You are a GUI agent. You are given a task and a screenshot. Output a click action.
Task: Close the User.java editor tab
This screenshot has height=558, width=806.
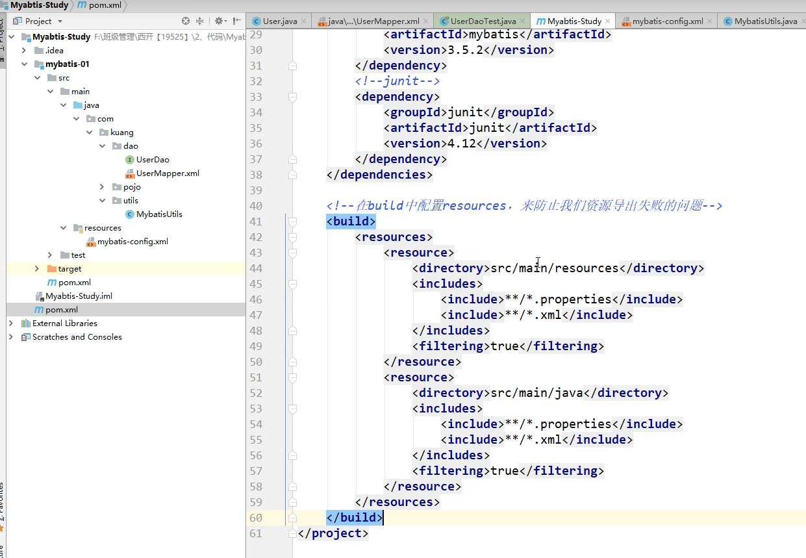coord(304,21)
